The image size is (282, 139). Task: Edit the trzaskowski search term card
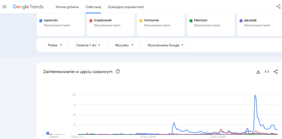111,24
